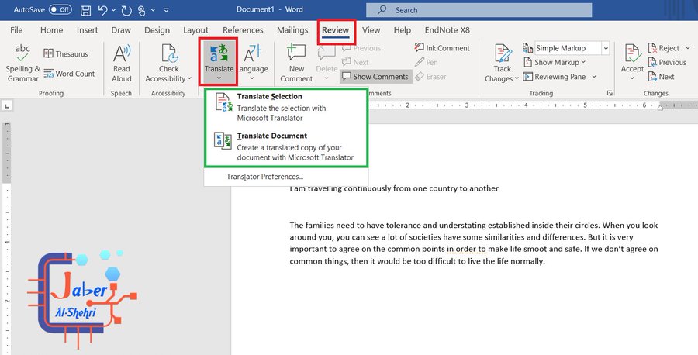The height and width of the screenshot is (355, 698).
Task: Toggle the AutoSave switch
Action: click(x=60, y=9)
